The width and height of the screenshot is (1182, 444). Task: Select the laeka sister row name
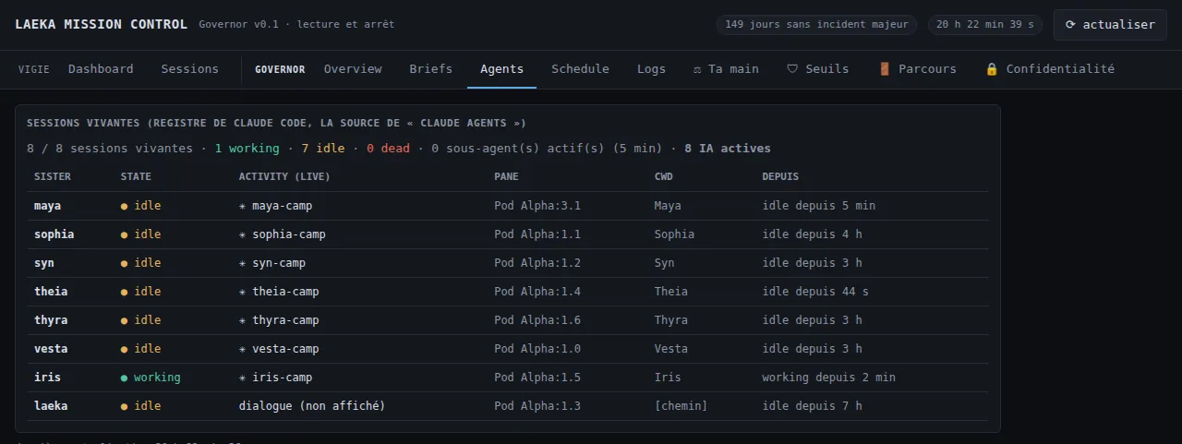pos(51,406)
